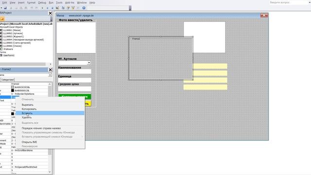
Task: Choose Открыть IME in the context menu
Action: (51, 142)
